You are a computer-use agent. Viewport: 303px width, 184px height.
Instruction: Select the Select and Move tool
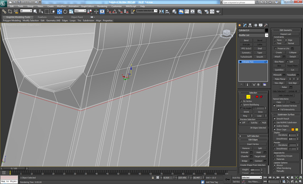(59, 11)
